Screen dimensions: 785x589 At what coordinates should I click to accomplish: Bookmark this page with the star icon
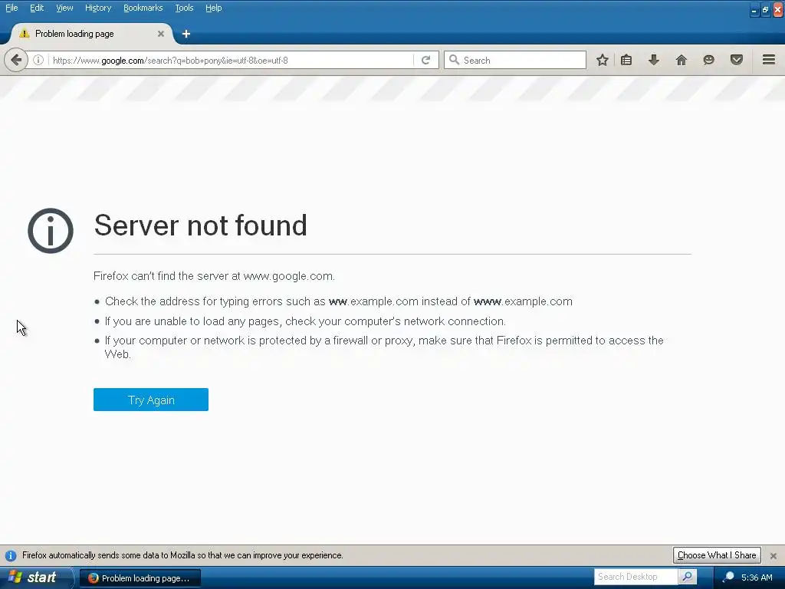pos(603,60)
